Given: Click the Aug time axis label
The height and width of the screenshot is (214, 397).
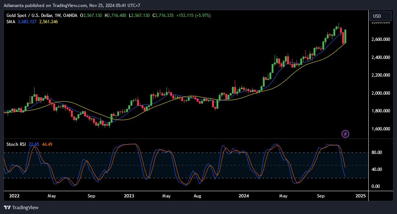Looking at the screenshot, I should (x=197, y=196).
